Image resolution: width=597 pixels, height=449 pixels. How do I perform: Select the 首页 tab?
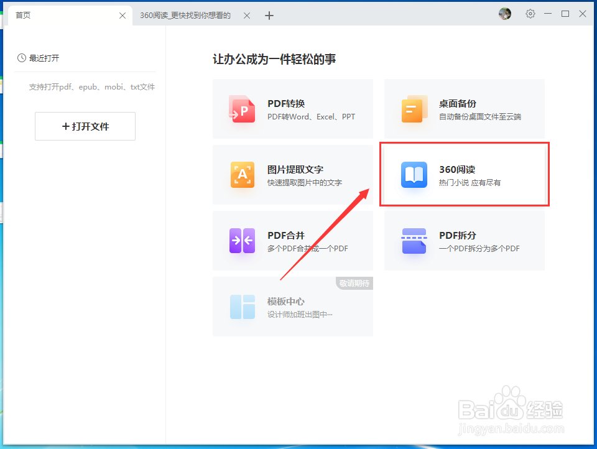click(x=23, y=14)
